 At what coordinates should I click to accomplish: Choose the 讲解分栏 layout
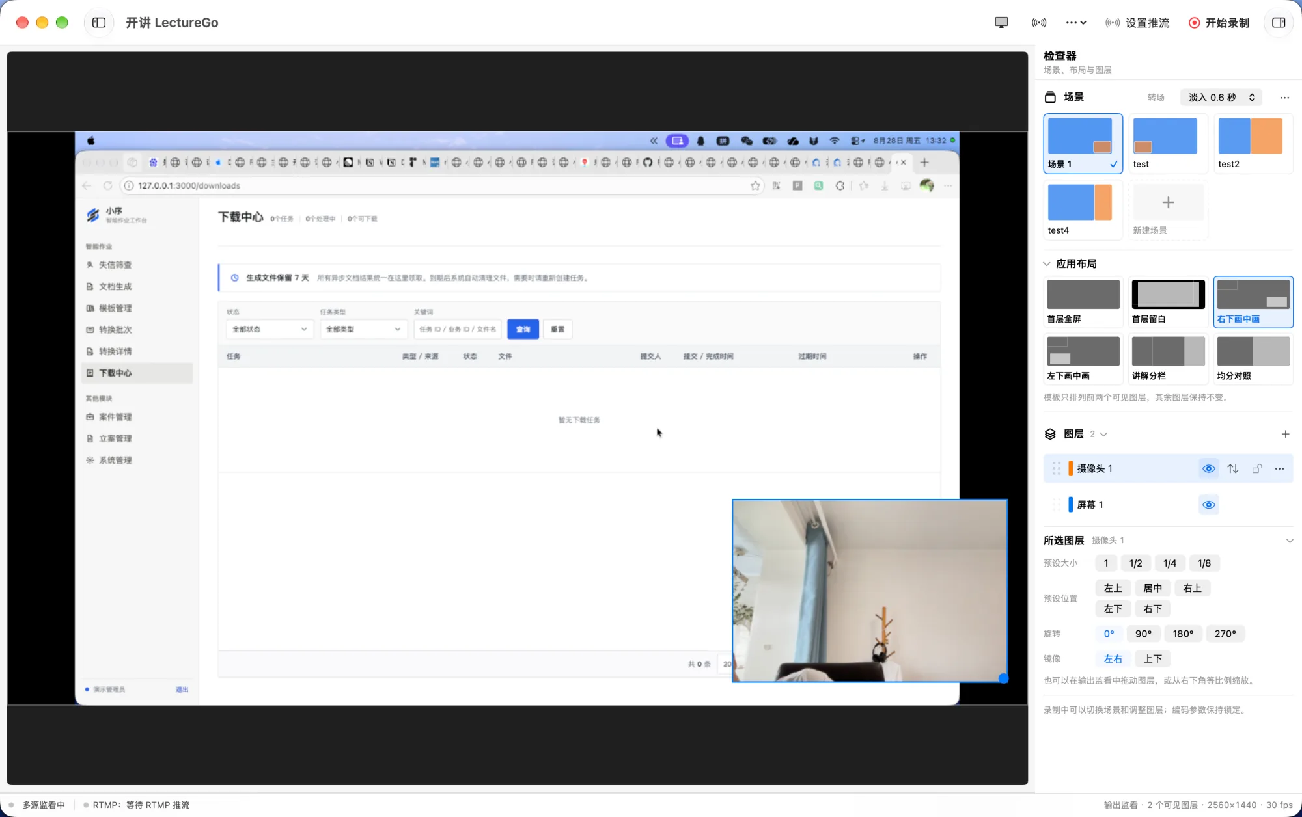[x=1168, y=359]
